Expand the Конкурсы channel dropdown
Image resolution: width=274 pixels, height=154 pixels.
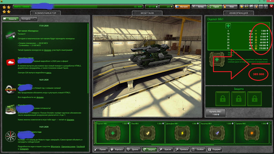[x=29, y=19]
